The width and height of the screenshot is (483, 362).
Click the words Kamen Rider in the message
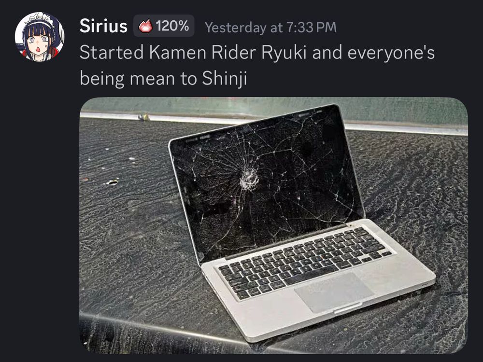[x=203, y=52]
